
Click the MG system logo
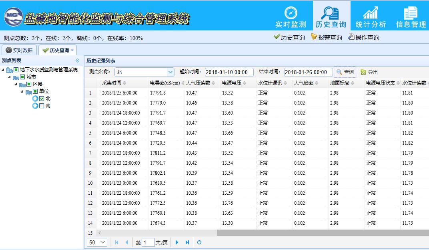[14, 17]
